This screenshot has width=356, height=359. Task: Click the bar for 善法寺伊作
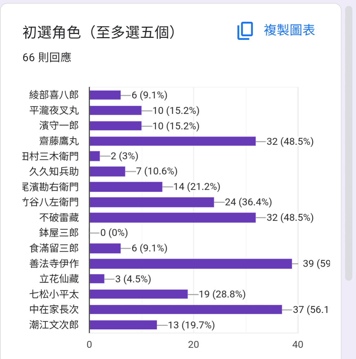tap(191, 264)
